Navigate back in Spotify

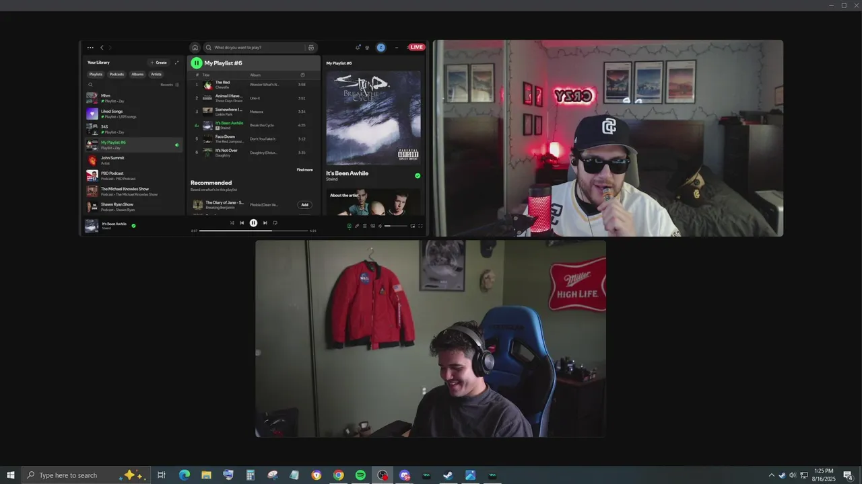tap(102, 48)
